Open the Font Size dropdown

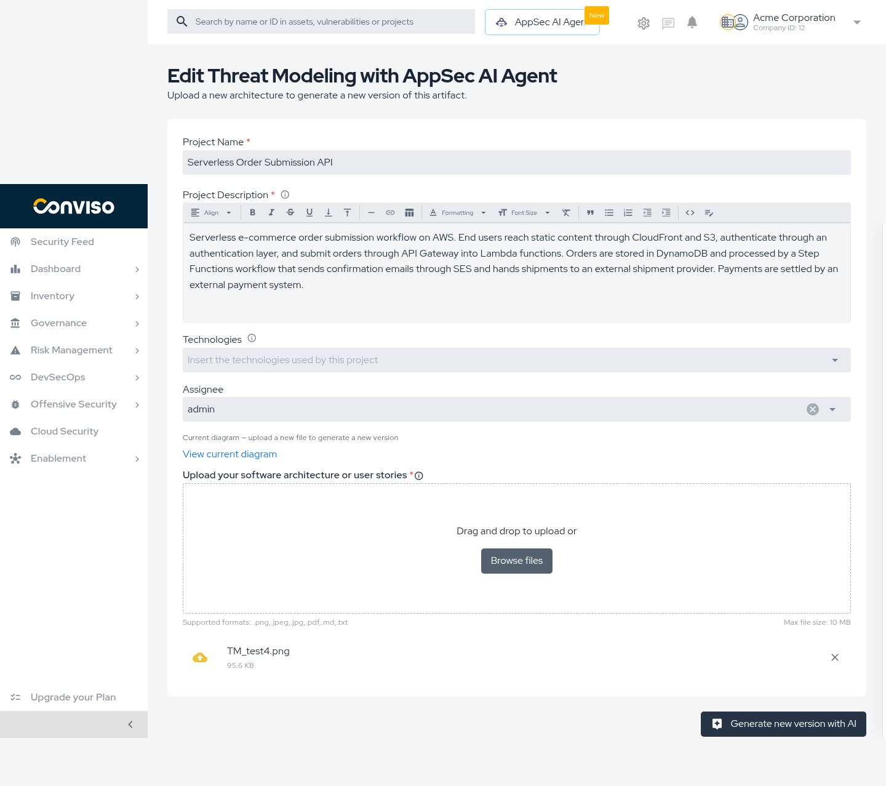click(524, 213)
